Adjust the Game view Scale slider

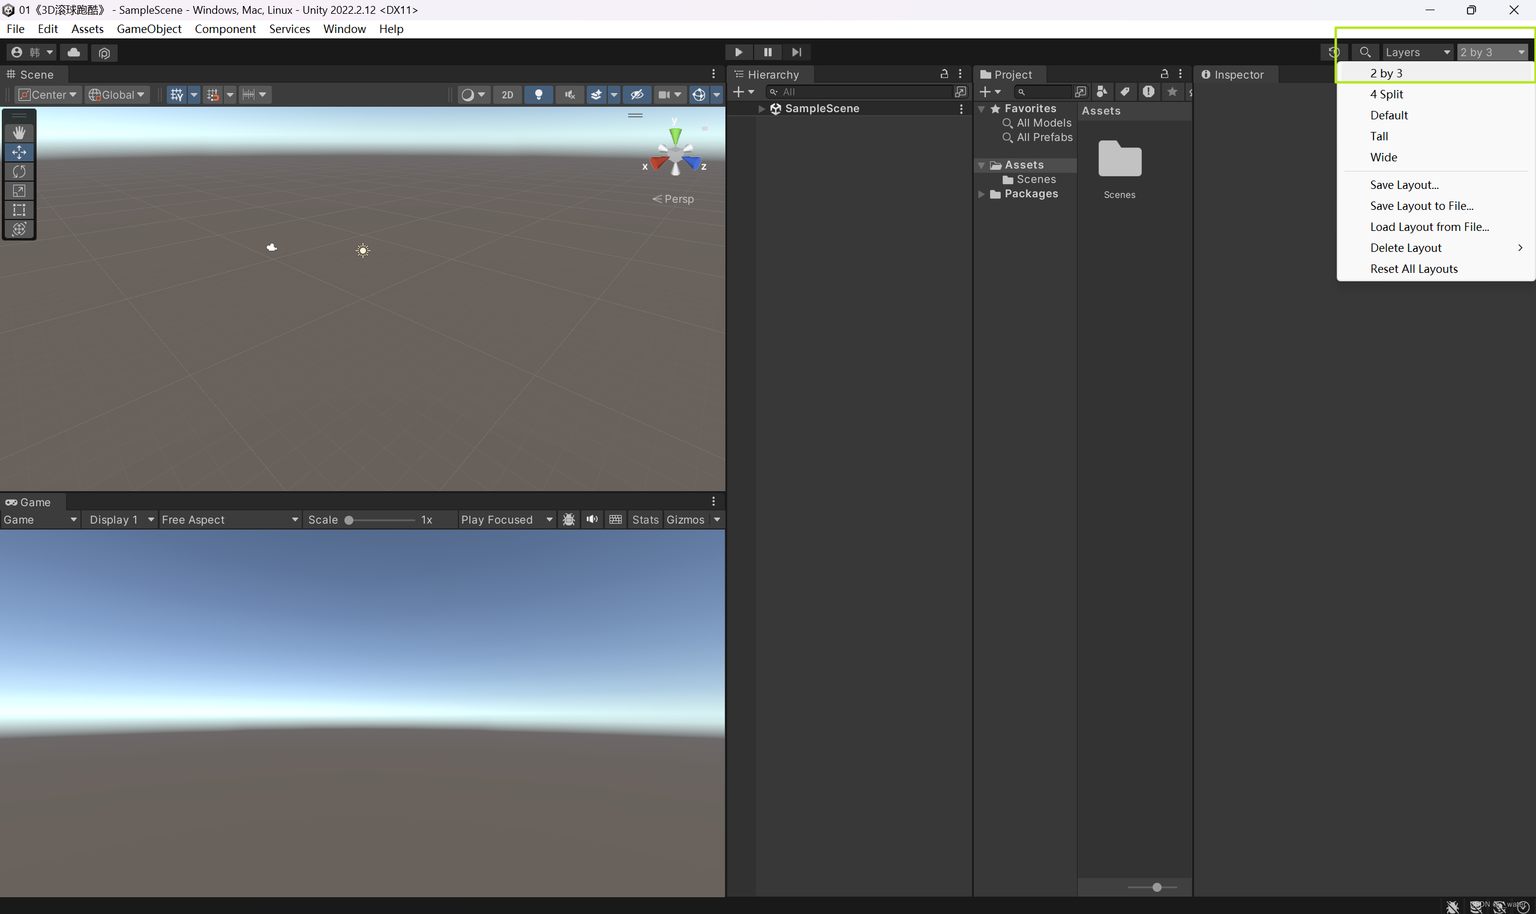click(349, 520)
